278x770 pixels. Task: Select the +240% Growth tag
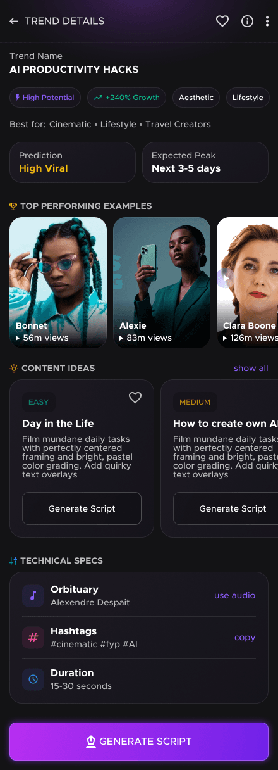click(x=126, y=98)
